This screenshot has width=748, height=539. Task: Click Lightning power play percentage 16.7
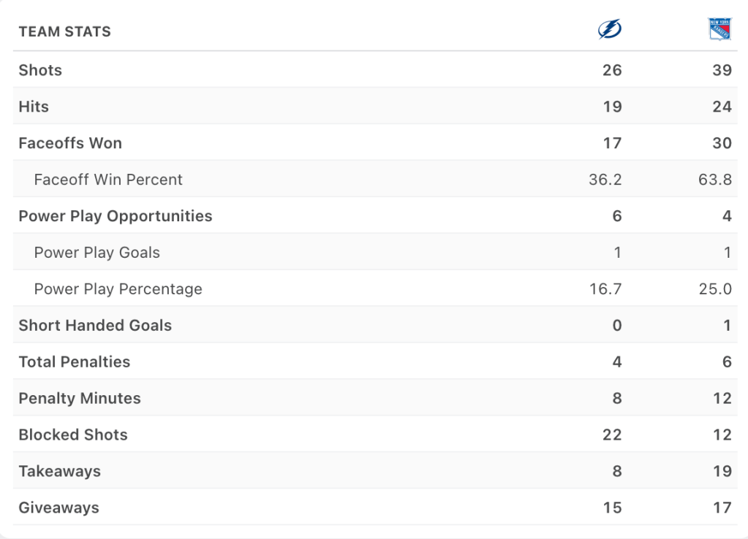click(605, 289)
